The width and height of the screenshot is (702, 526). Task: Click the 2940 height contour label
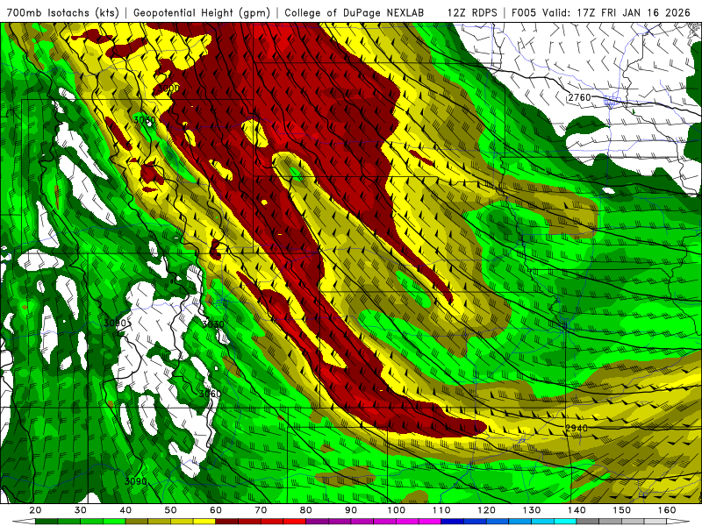pyautogui.click(x=577, y=428)
